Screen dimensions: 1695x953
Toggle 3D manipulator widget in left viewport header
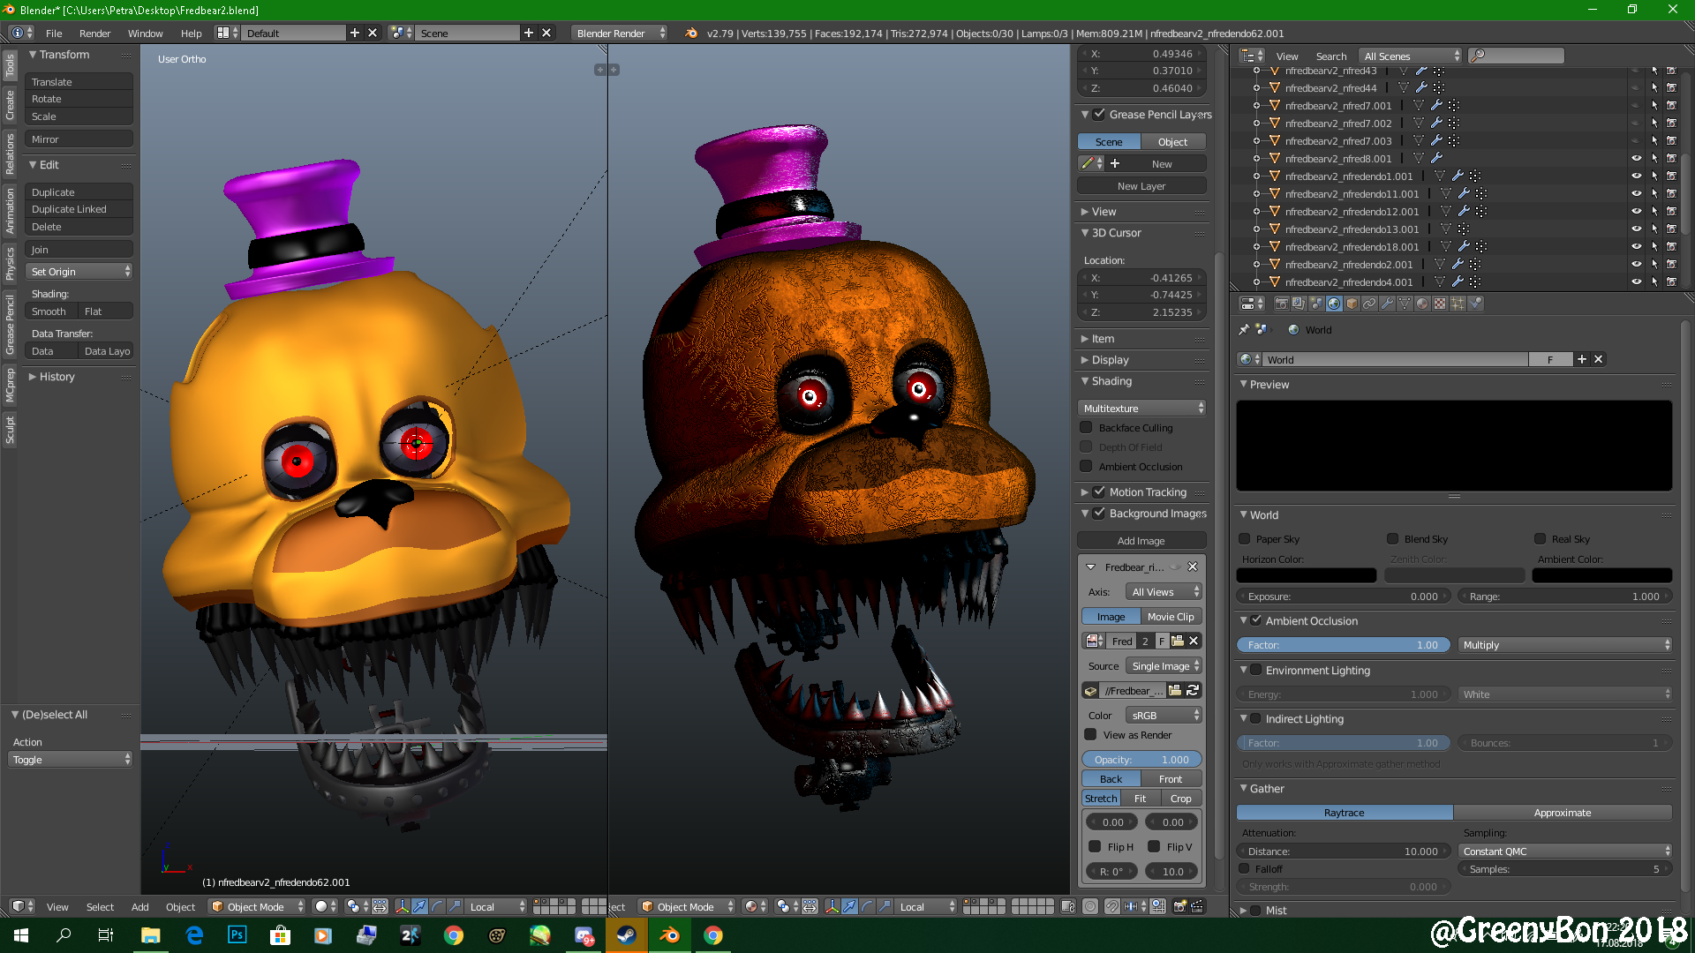(402, 906)
